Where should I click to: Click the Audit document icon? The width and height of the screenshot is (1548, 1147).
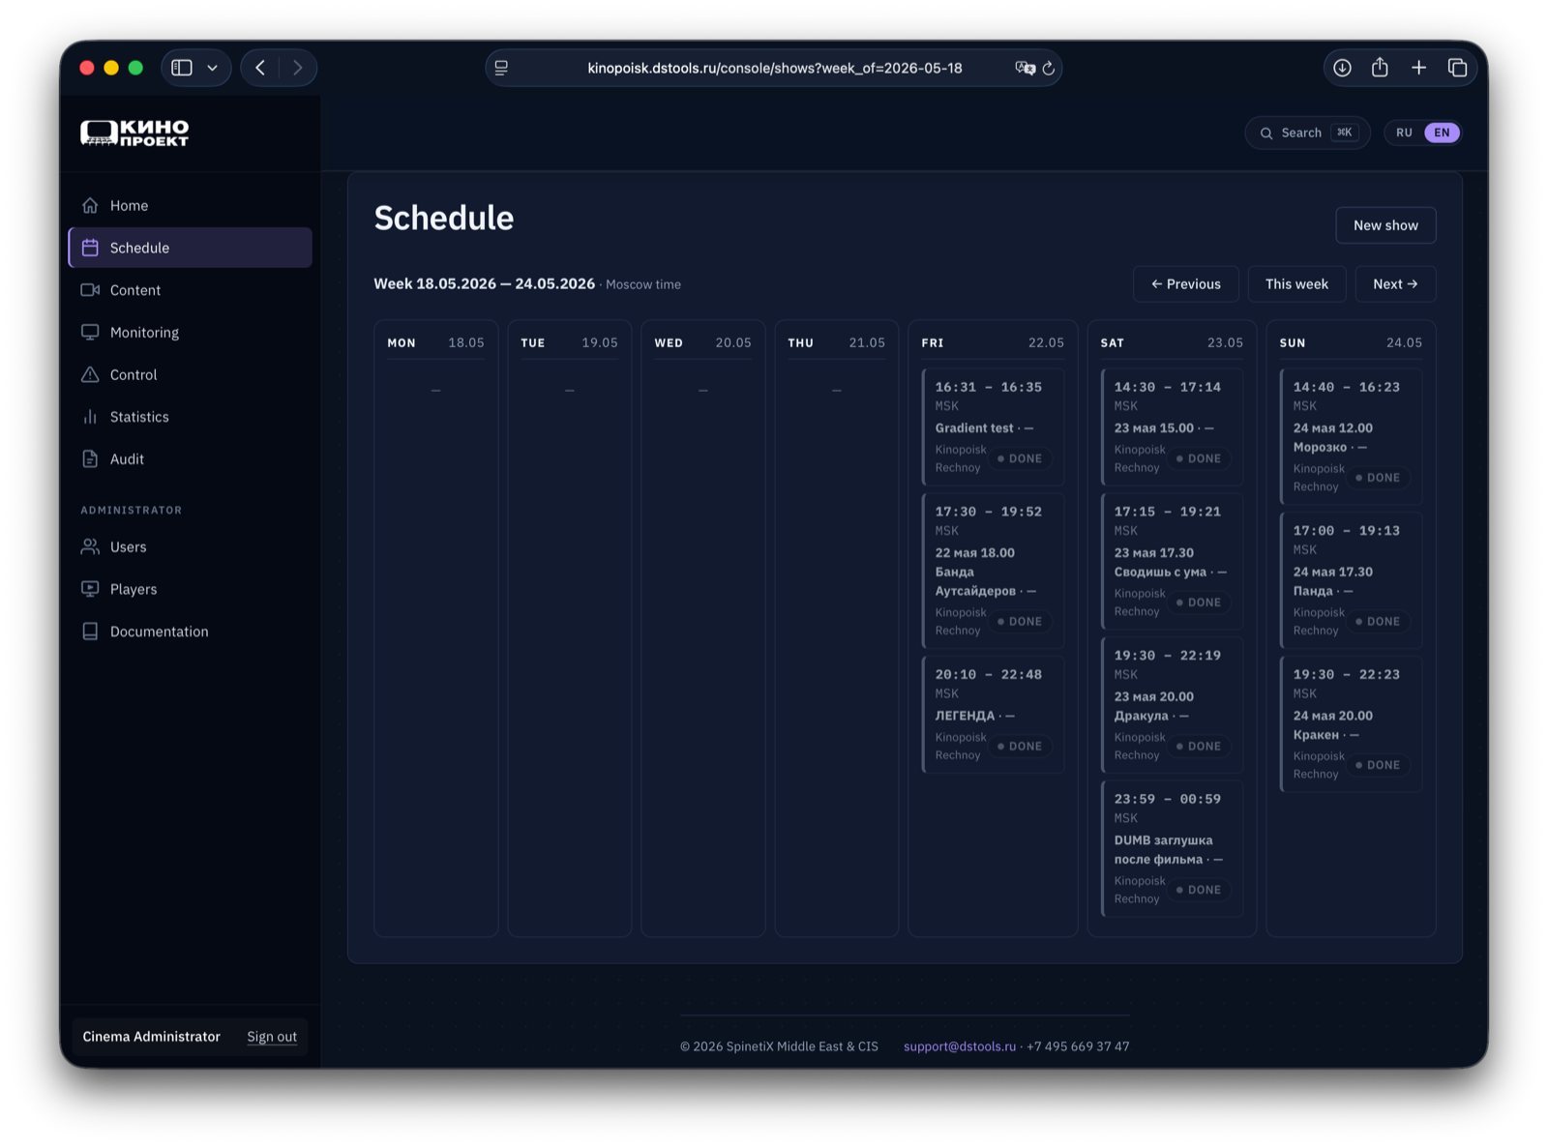[x=90, y=458]
